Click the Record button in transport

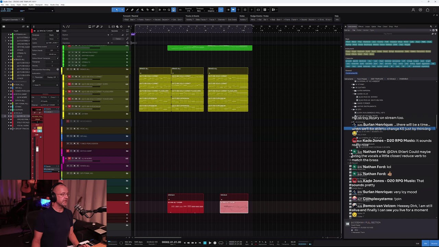pos(215,243)
